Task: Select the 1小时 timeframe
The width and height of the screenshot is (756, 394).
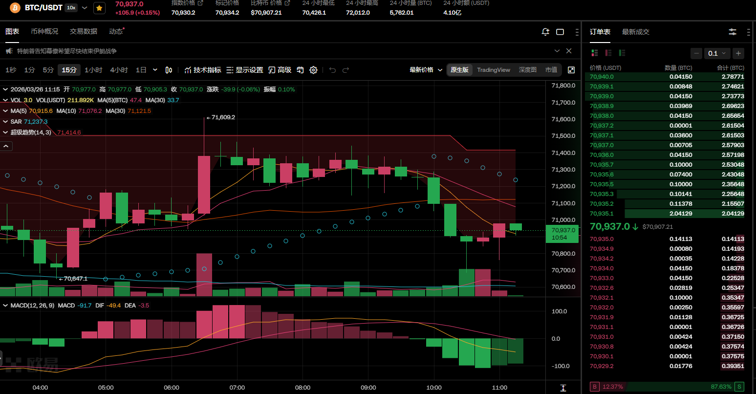Action: click(x=93, y=70)
